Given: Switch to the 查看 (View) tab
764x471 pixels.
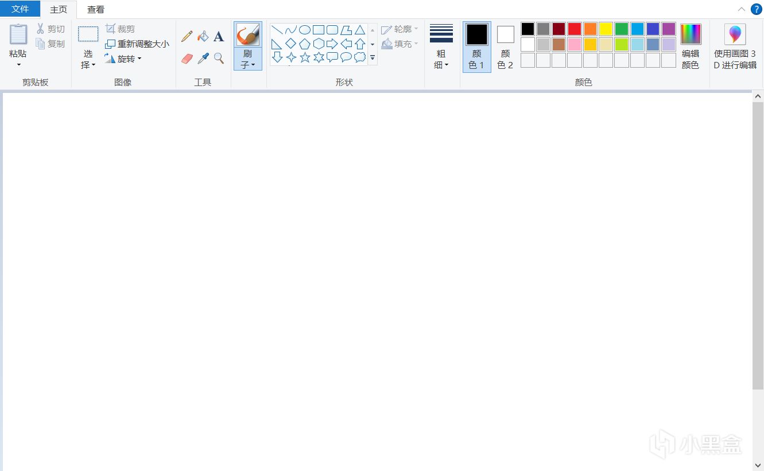Looking at the screenshot, I should point(96,9).
